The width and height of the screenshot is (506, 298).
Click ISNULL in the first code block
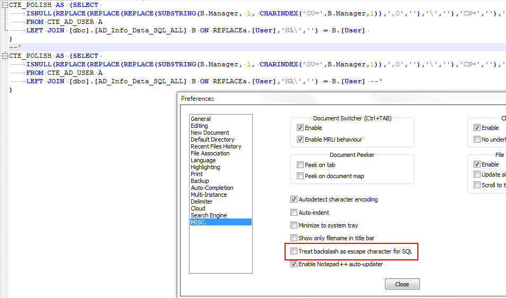39,13
